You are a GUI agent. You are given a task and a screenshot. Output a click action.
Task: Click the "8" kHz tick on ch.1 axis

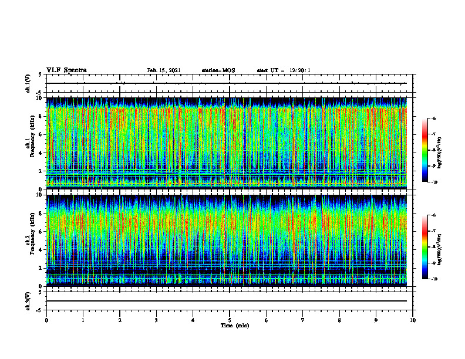click(x=42, y=116)
